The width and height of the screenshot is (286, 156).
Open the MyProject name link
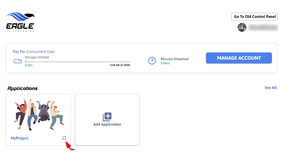(20, 138)
